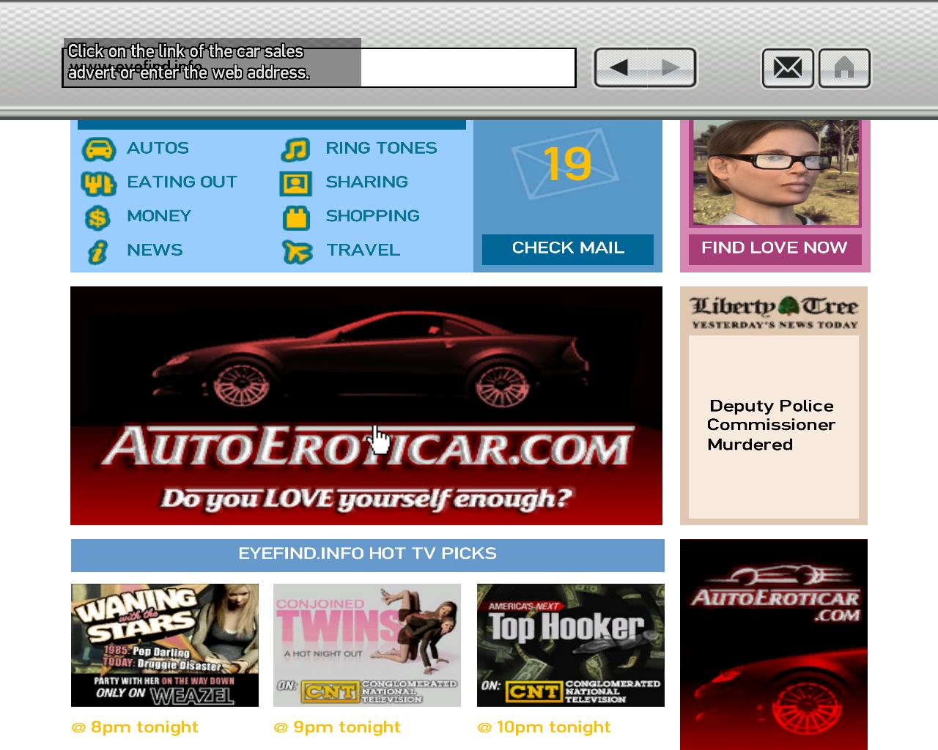Select the Waning with the Stars thumbnail
The image size is (938, 750).
[165, 645]
